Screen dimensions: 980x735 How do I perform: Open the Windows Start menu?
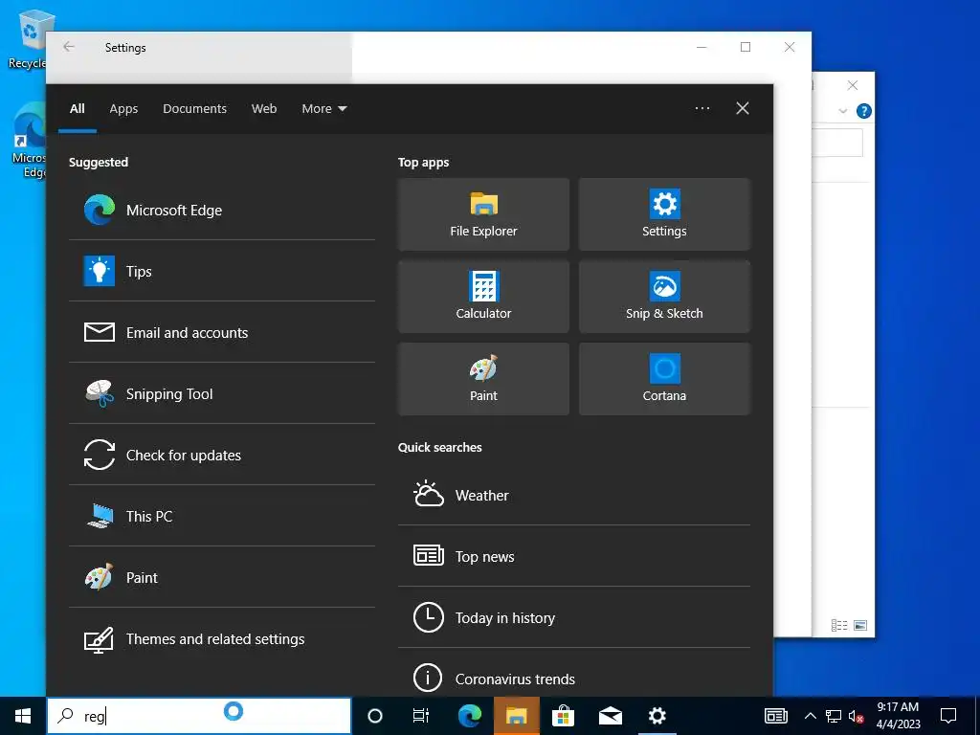click(23, 716)
